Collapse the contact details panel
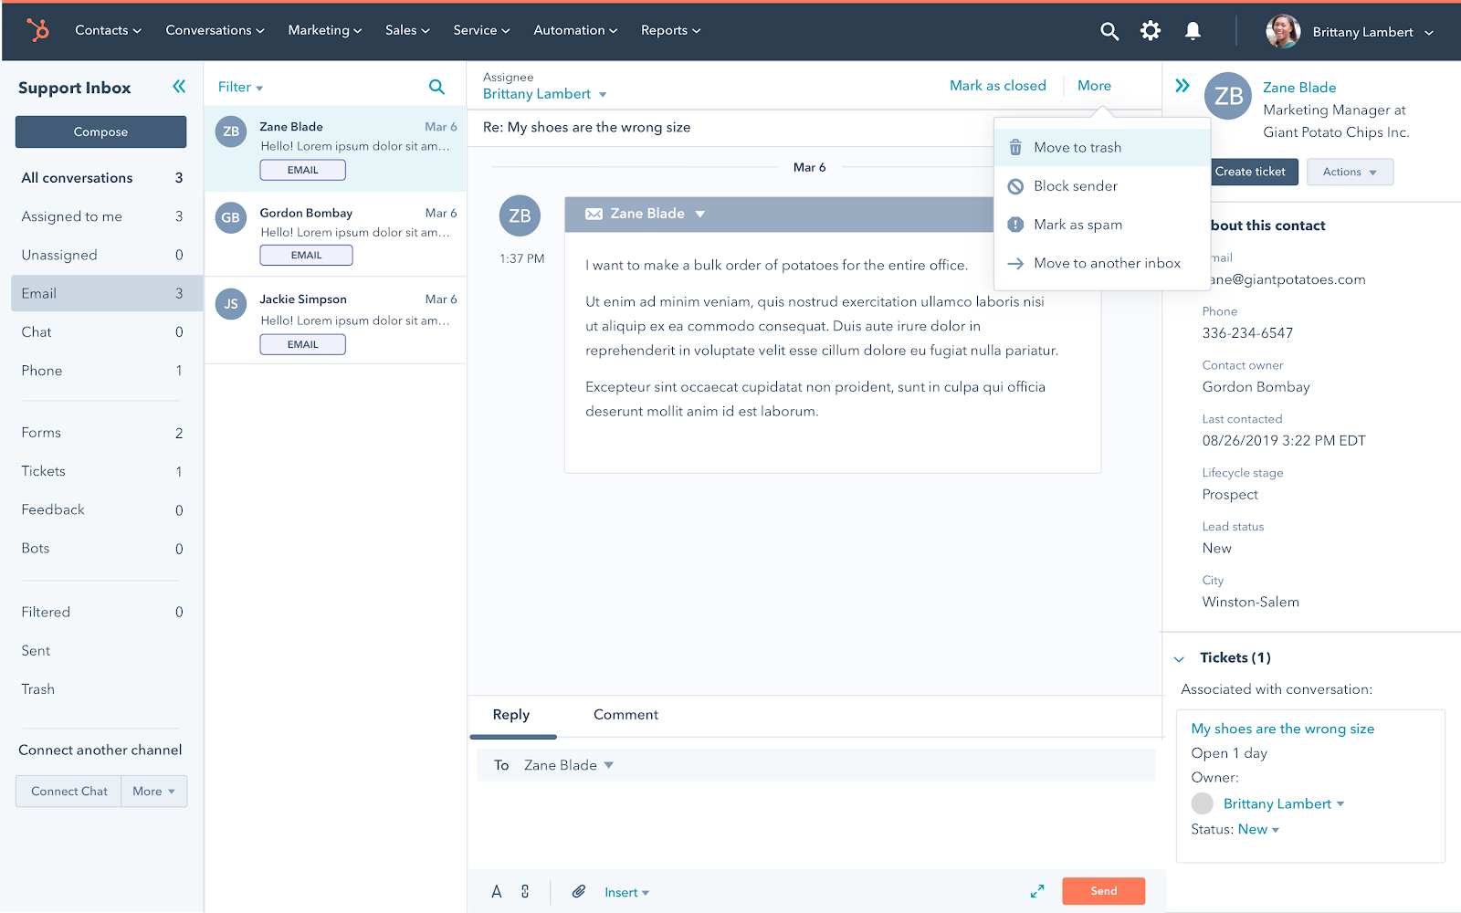Viewport: 1461px width, 913px height. [1182, 86]
